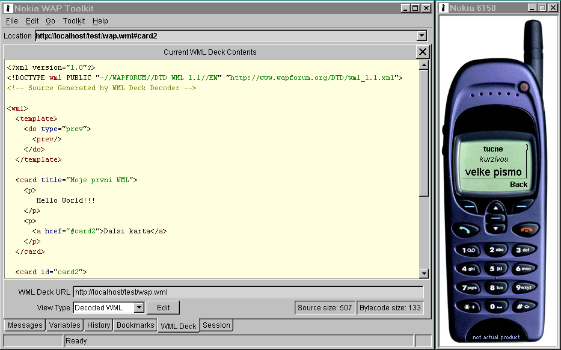Tap the phone keypad 2 abc key
Image resolution: width=561 pixels, height=350 pixels.
[x=496, y=250]
